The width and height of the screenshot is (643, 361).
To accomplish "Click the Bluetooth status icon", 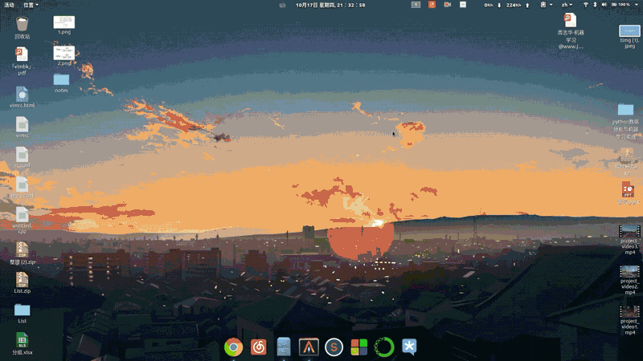I will point(595,5).
